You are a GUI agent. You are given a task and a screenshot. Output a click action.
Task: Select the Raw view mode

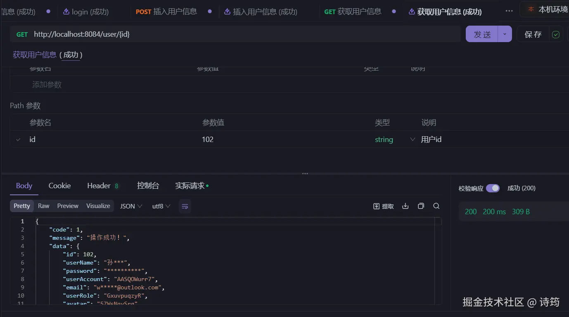(43, 206)
